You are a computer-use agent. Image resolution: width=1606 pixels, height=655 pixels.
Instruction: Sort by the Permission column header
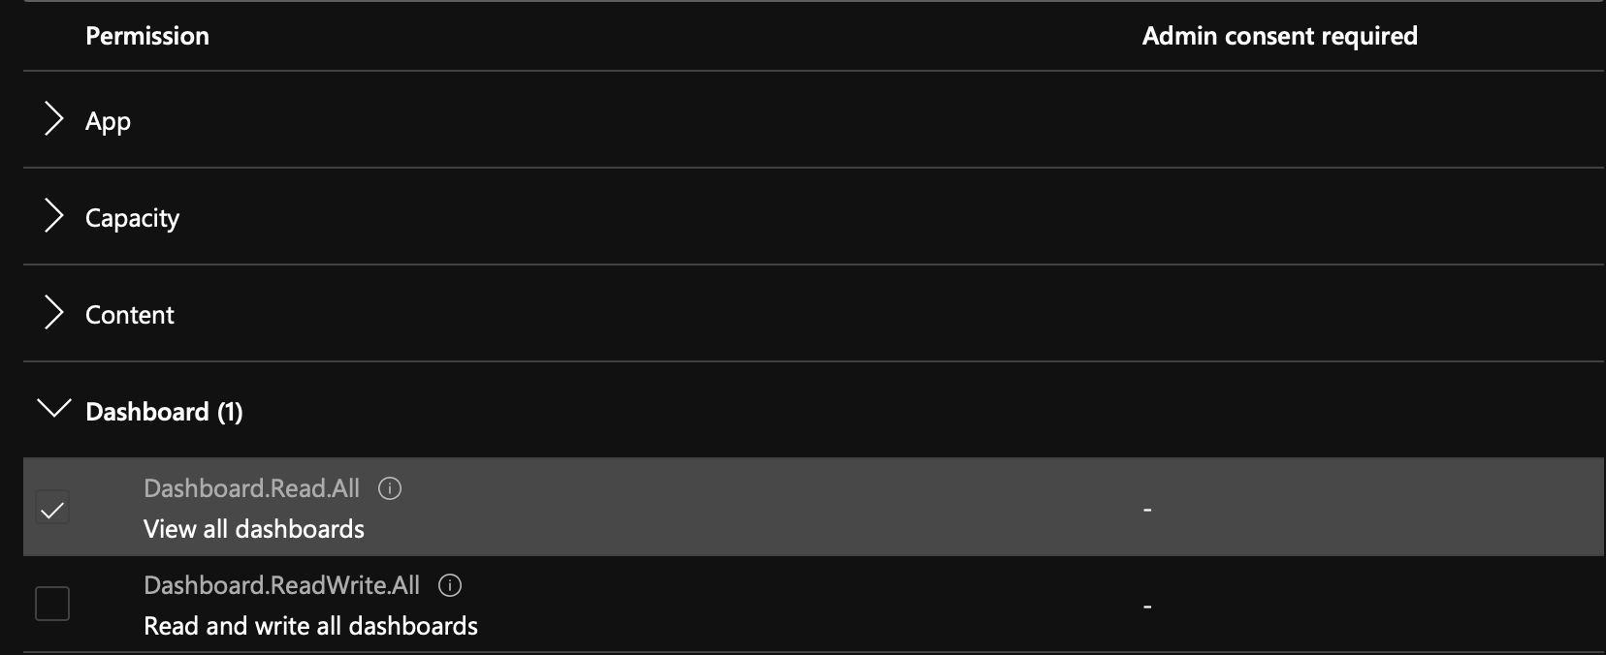pyautogui.click(x=147, y=36)
